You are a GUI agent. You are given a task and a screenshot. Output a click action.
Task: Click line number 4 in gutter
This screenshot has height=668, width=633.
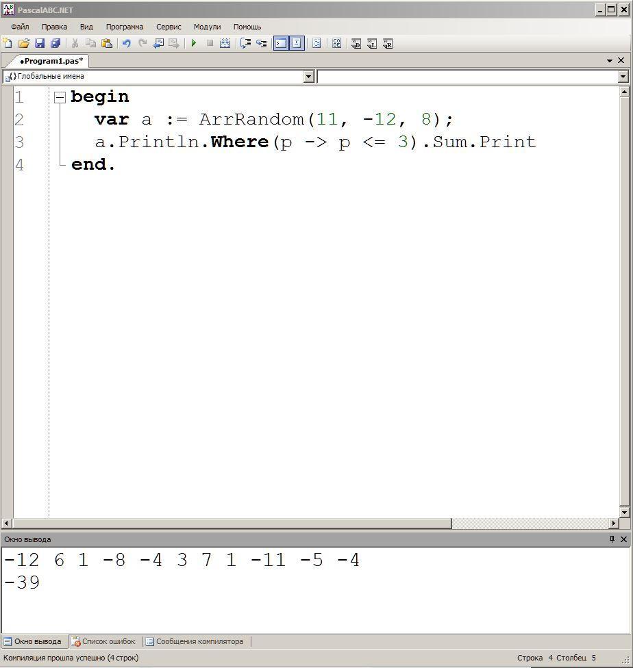(x=19, y=164)
